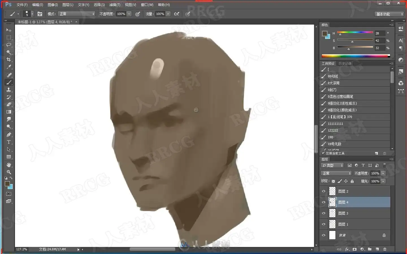407x254 pixels.
Task: Select the Move tool
Action: [x=9, y=30]
